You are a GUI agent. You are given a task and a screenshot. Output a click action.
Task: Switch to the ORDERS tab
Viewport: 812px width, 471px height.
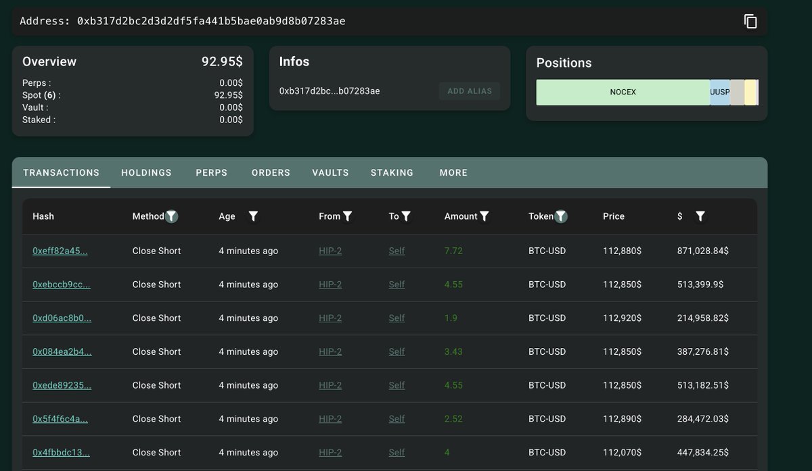[x=271, y=172]
